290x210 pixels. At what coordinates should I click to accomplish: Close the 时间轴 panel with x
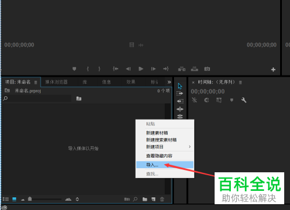pyautogui.click(x=193, y=82)
